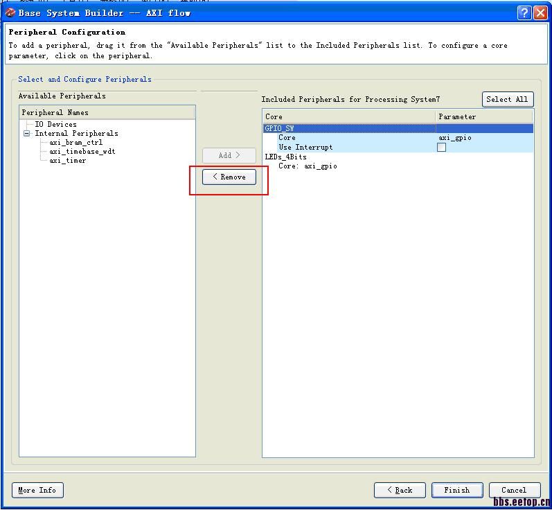The image size is (552, 510).
Task: Select the GPIO_SW included peripheral row
Action: 398,128
